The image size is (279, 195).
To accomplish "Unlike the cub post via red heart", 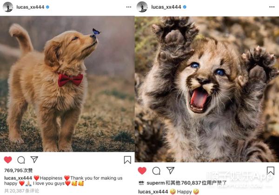I will (x=142, y=171).
